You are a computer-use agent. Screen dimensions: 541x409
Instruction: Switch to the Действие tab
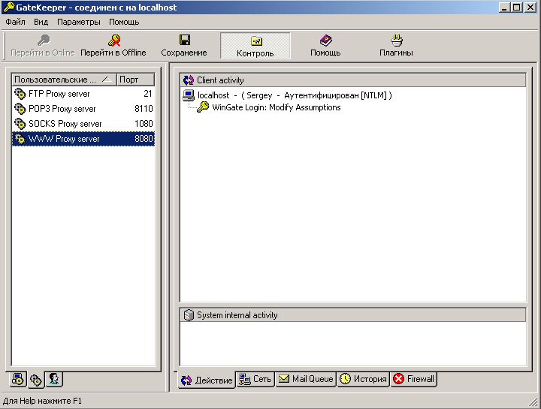(x=207, y=380)
